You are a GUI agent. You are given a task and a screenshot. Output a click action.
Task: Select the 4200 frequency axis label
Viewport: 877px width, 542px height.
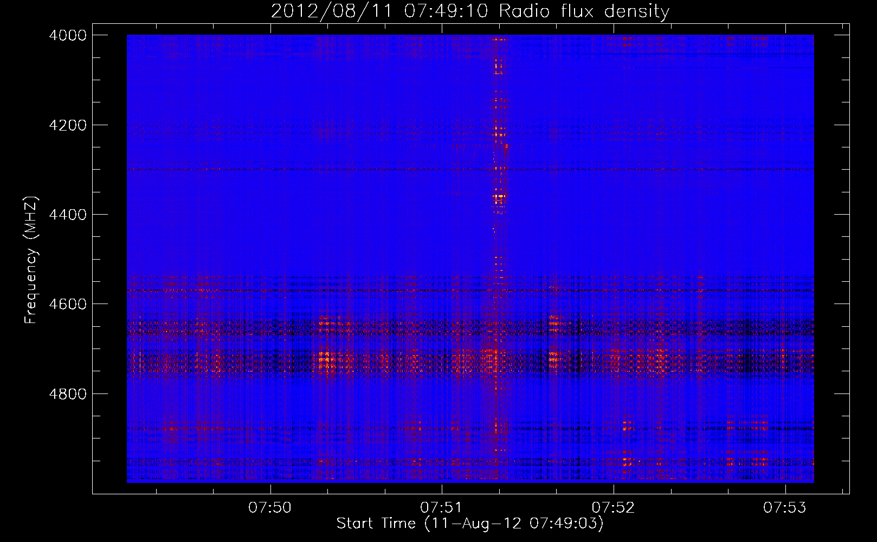[x=68, y=125]
